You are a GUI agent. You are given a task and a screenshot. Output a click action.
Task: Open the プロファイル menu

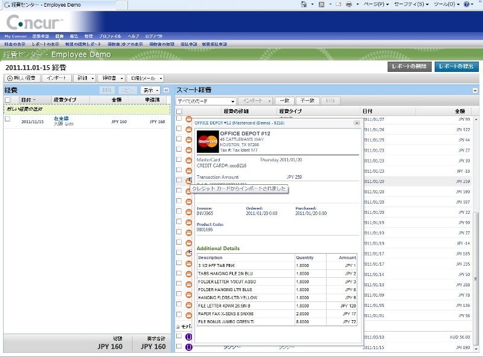[x=110, y=36]
